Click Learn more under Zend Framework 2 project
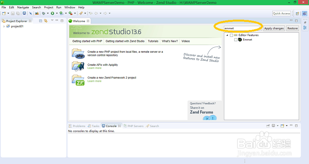This screenshot has width=309, height=164. tap(94, 81)
